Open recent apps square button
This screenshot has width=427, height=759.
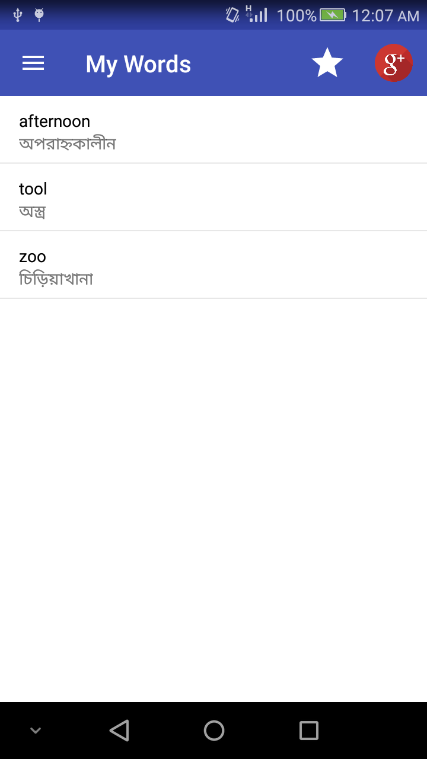(308, 731)
